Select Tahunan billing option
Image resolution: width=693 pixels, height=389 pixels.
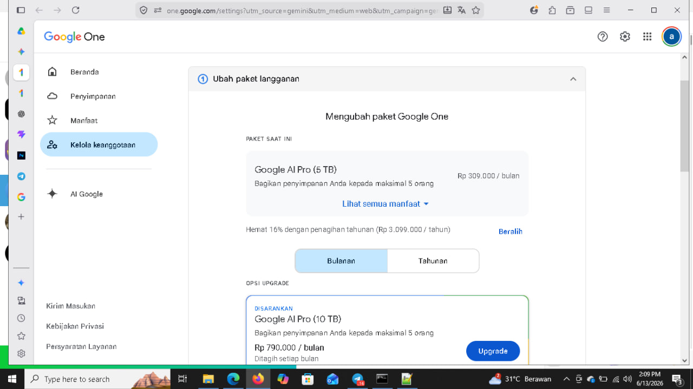click(x=433, y=261)
